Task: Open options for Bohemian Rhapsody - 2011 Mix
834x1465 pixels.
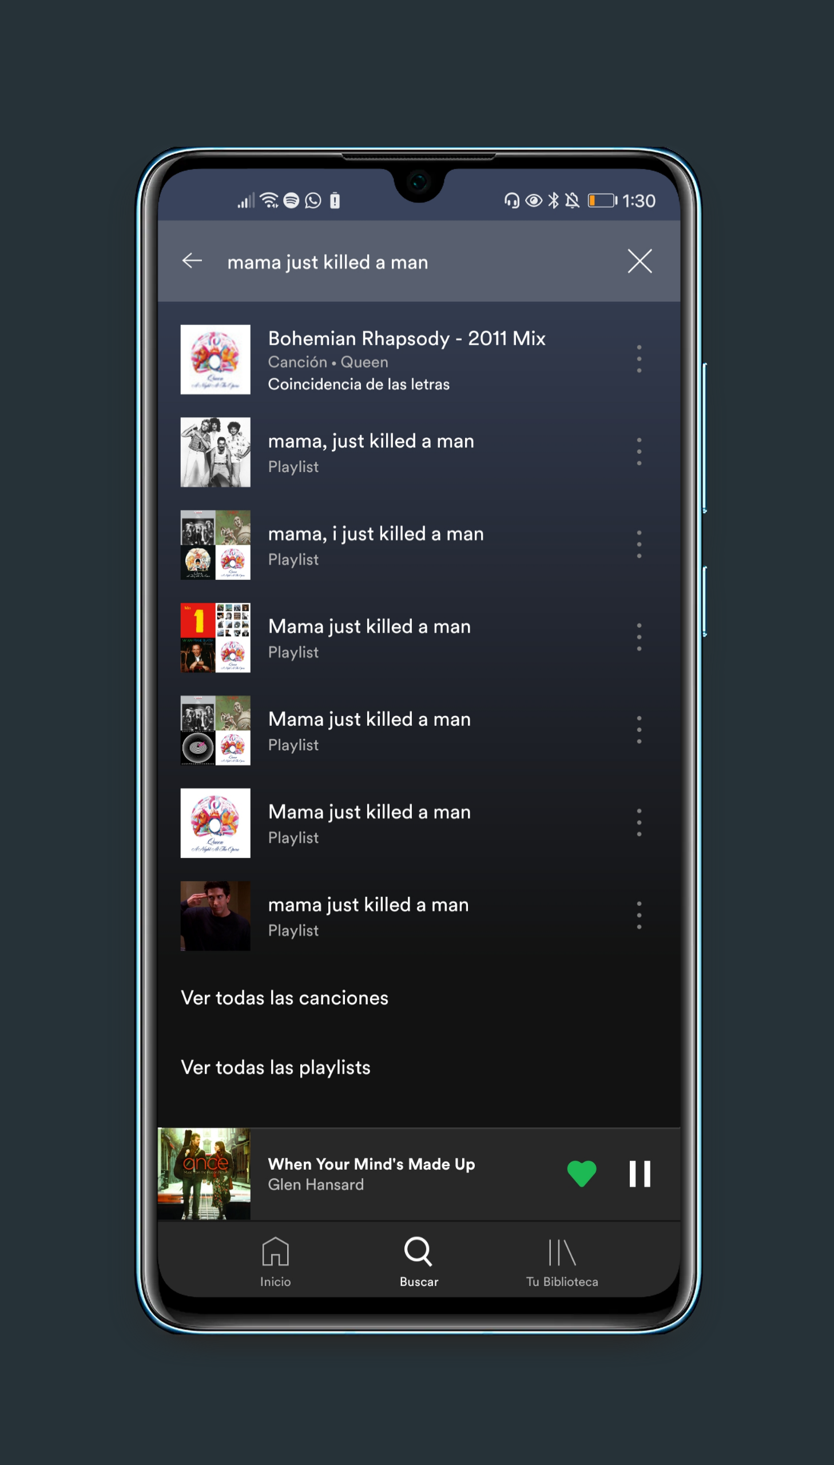Action: pos(639,359)
